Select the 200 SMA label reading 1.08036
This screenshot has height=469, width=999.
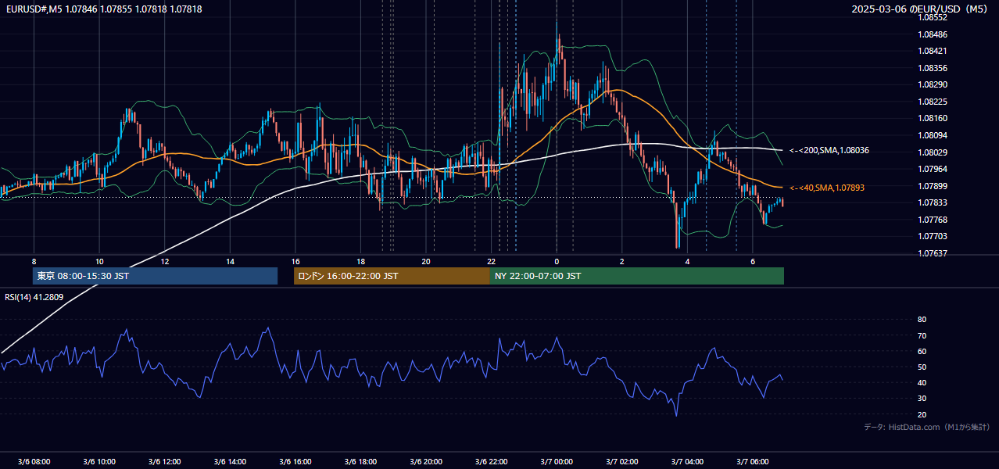click(x=829, y=150)
